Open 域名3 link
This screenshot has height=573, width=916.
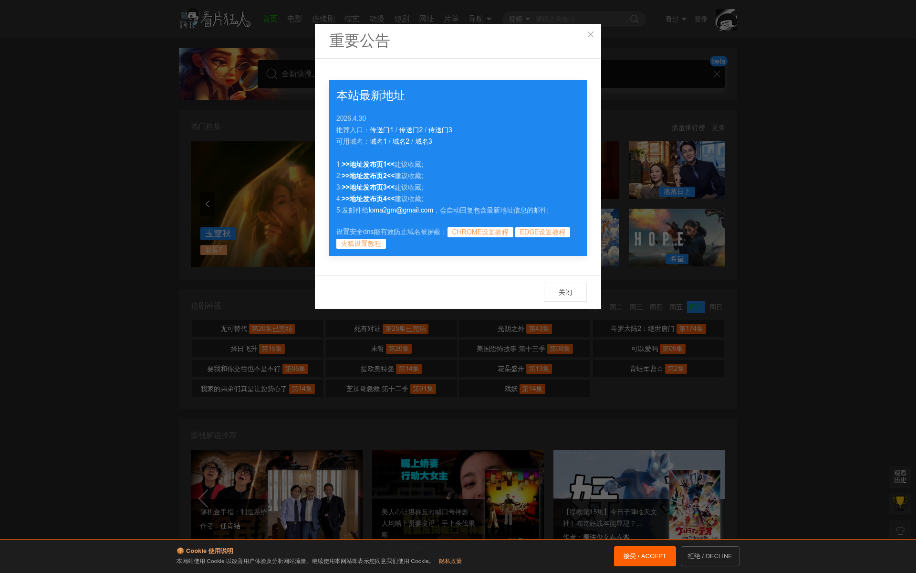click(x=424, y=141)
